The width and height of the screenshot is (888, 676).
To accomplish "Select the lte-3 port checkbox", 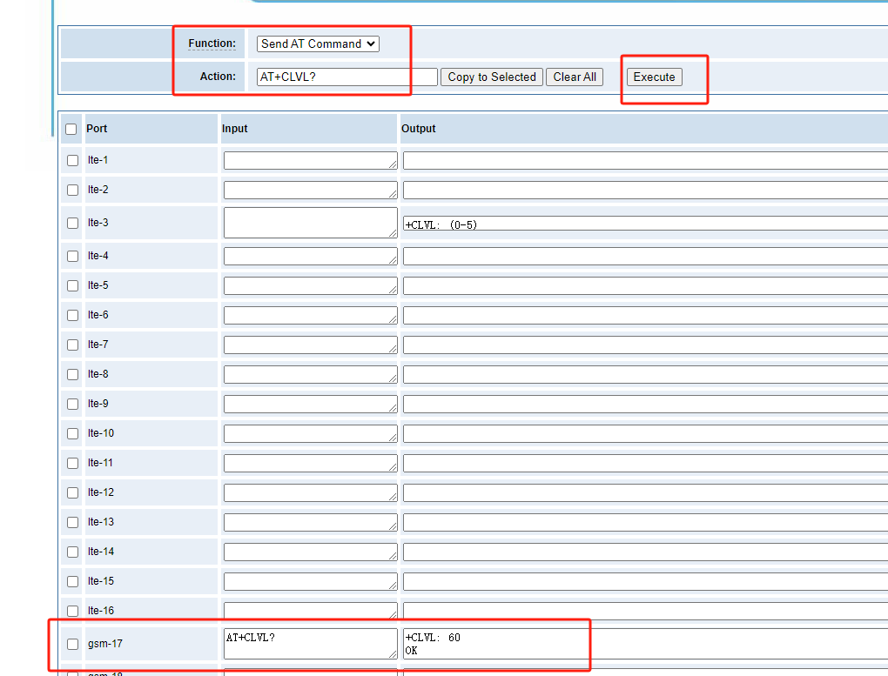I will tap(72, 223).
